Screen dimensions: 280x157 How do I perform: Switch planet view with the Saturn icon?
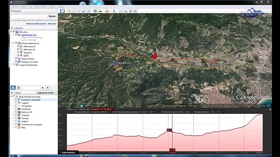(x=107, y=11)
